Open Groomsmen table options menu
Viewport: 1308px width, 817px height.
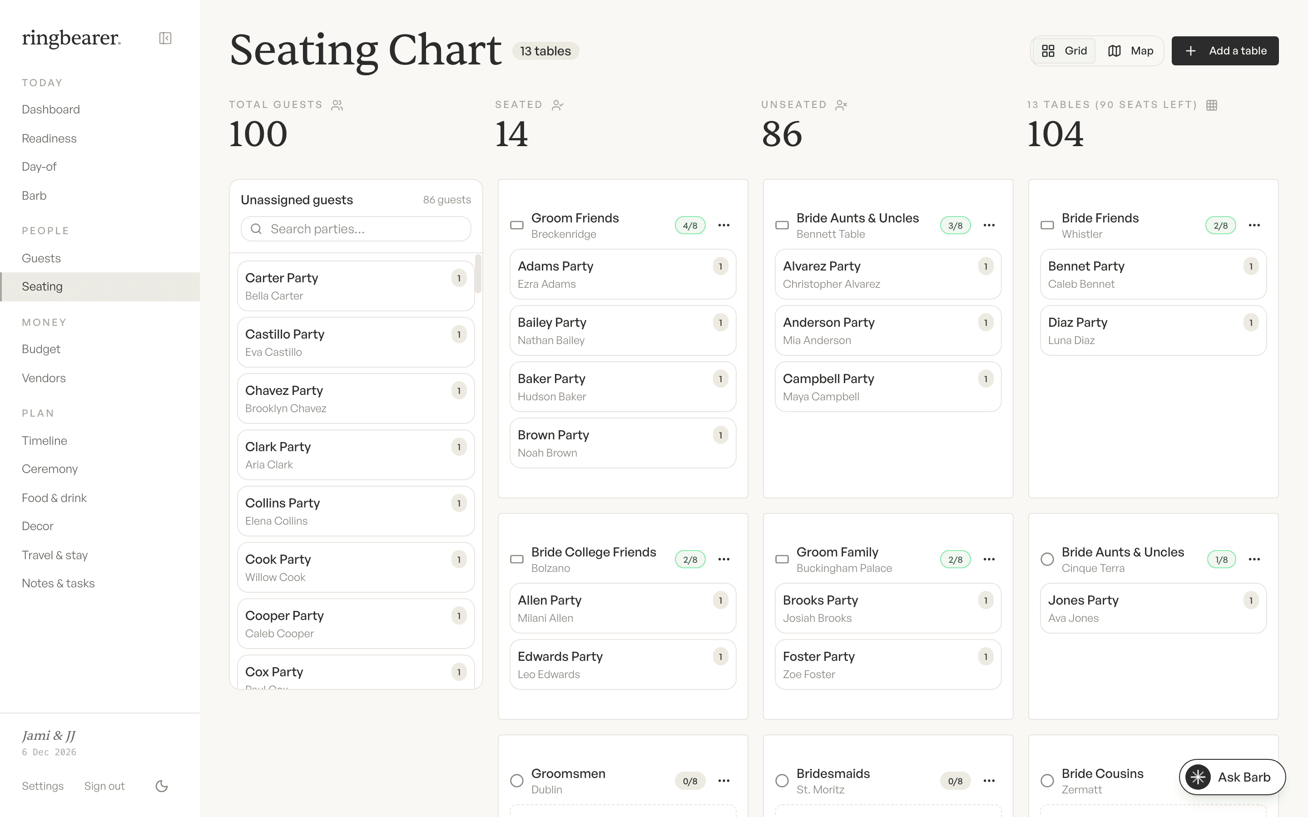[x=724, y=781]
